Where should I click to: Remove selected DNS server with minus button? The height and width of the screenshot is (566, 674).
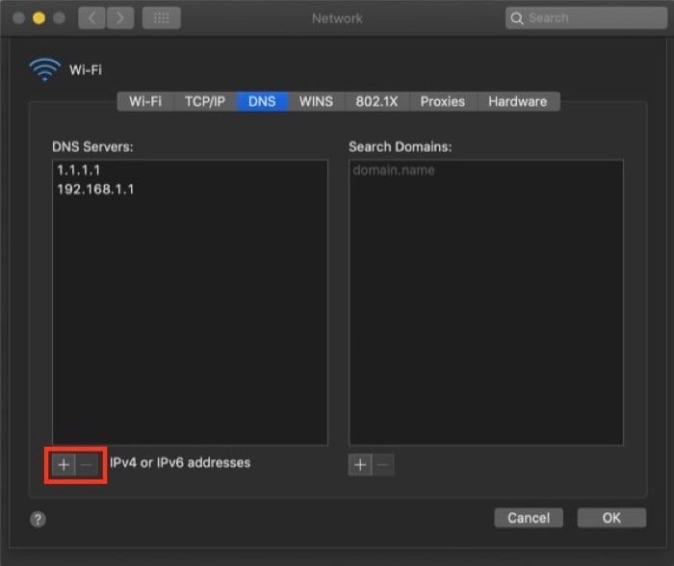tap(88, 465)
